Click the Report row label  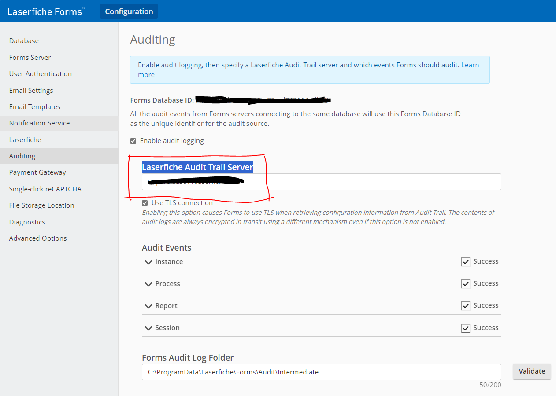pos(167,305)
